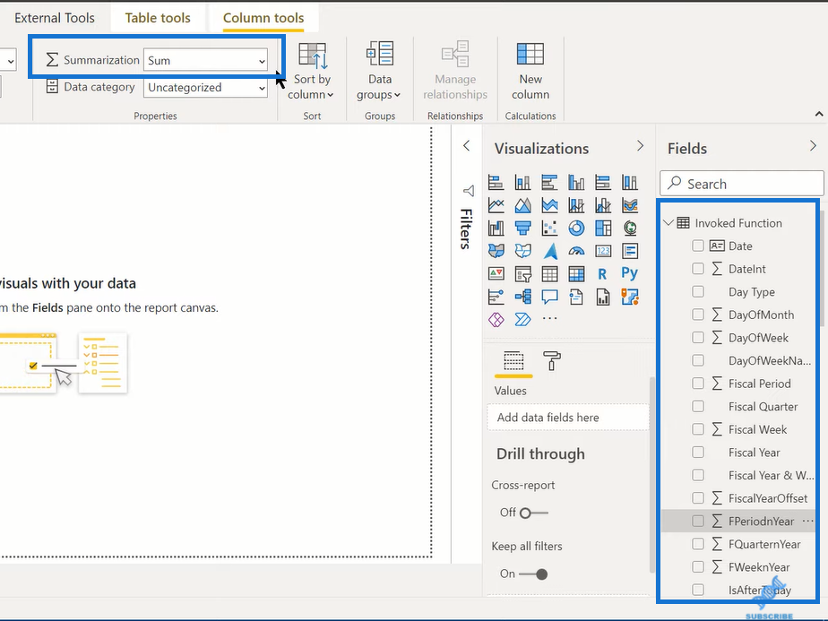Expand the Filters pane
828x621 pixels.
coord(466,146)
